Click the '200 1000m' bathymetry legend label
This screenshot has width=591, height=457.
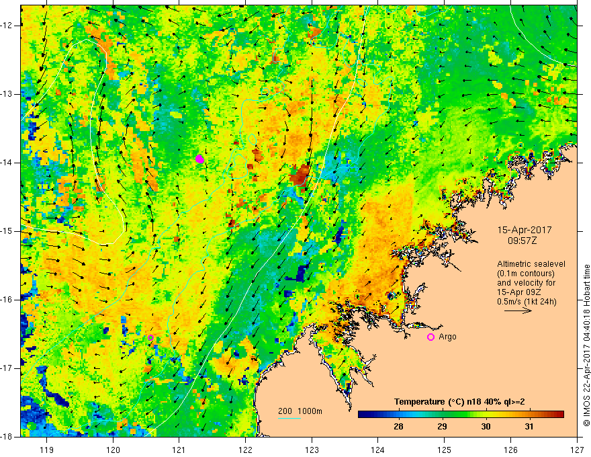pyautogui.click(x=300, y=411)
